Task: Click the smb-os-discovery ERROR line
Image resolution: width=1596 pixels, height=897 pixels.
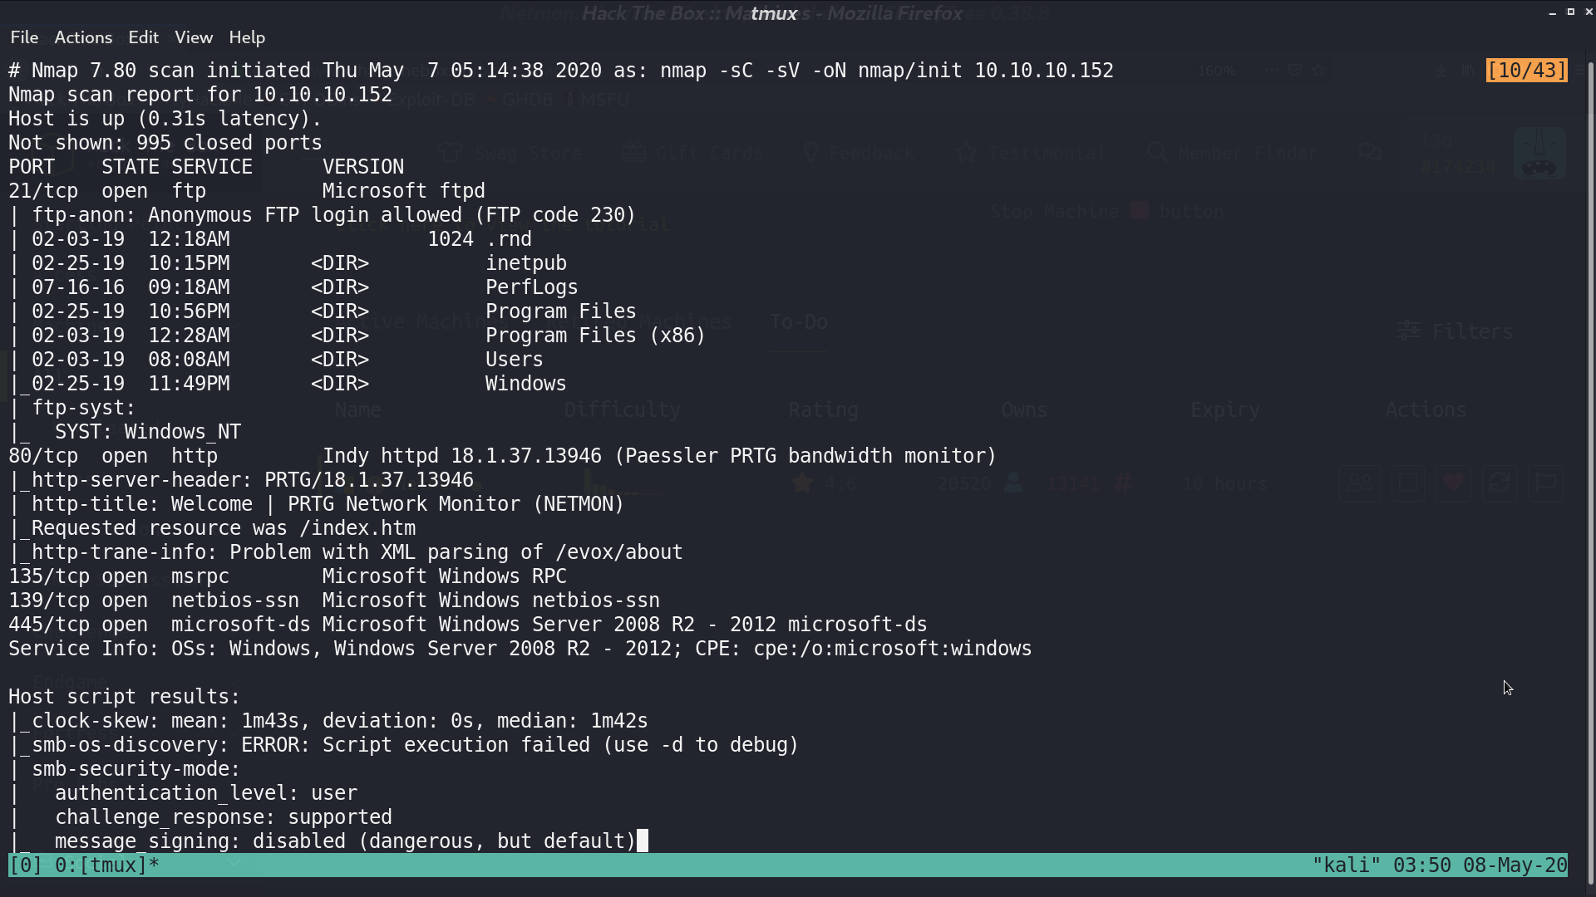Action: [x=404, y=745]
